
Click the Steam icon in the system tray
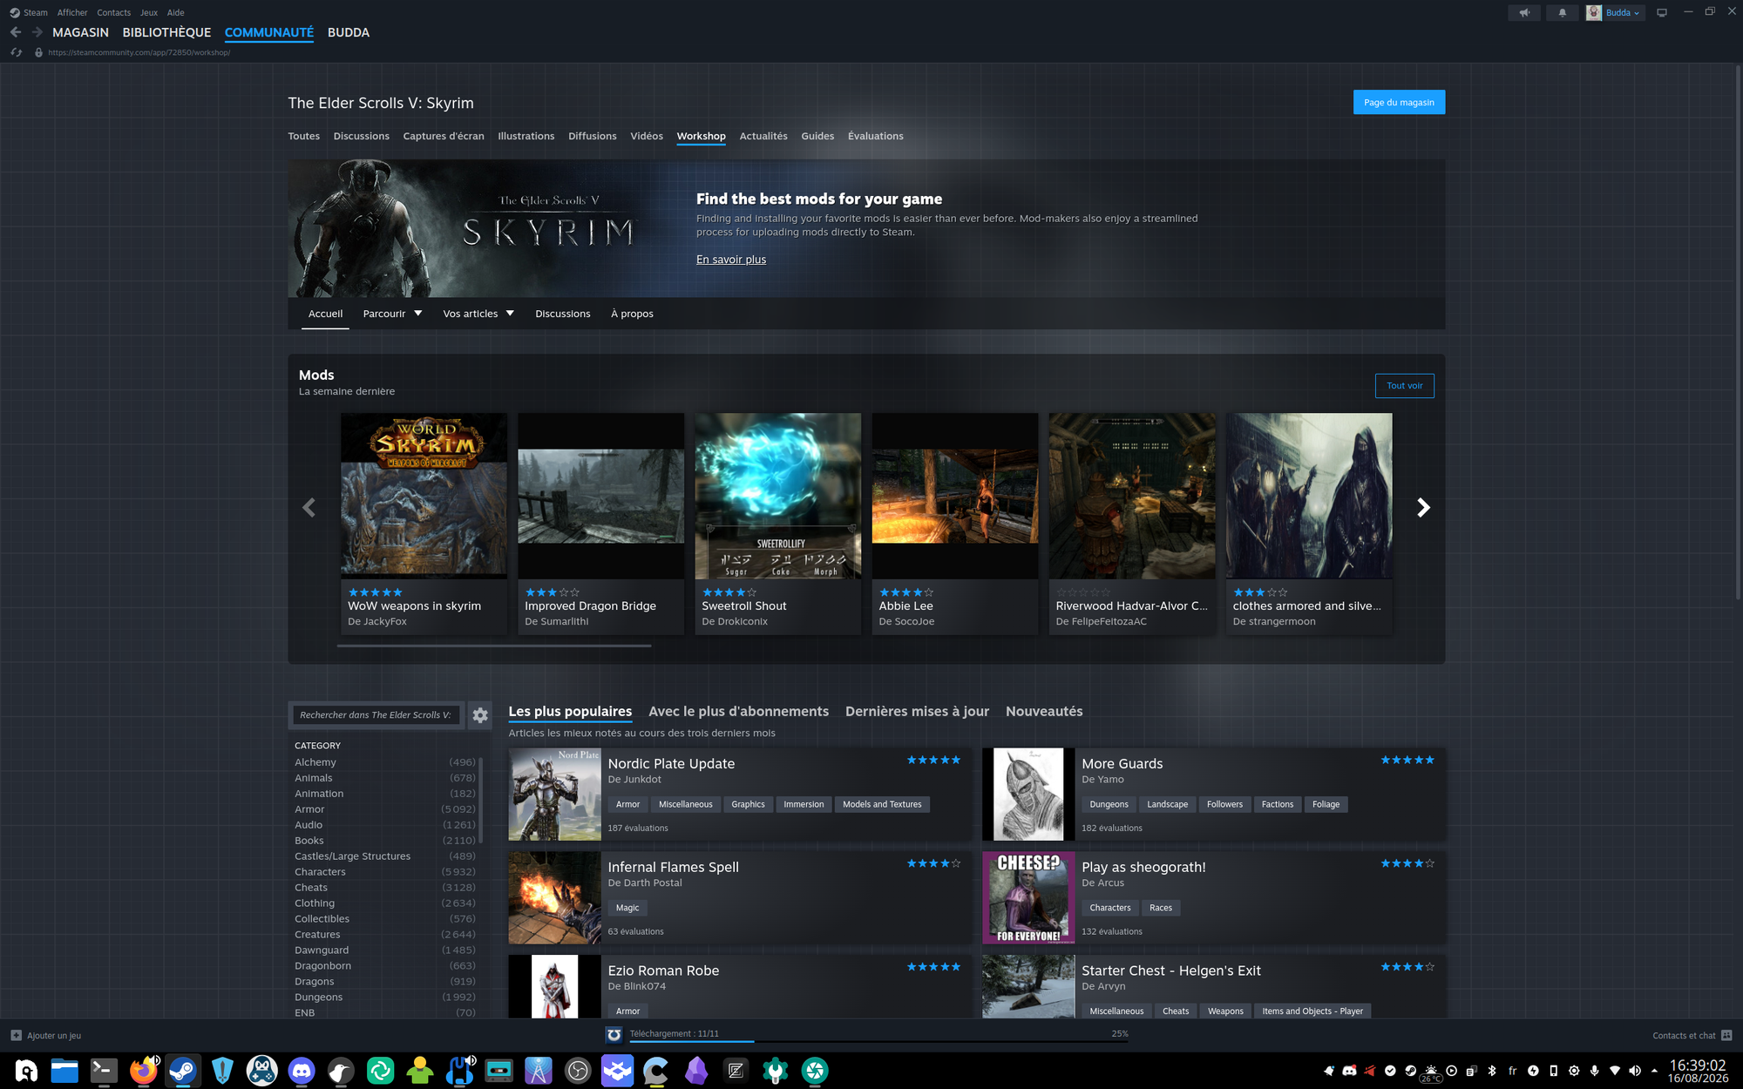coord(1410,1071)
